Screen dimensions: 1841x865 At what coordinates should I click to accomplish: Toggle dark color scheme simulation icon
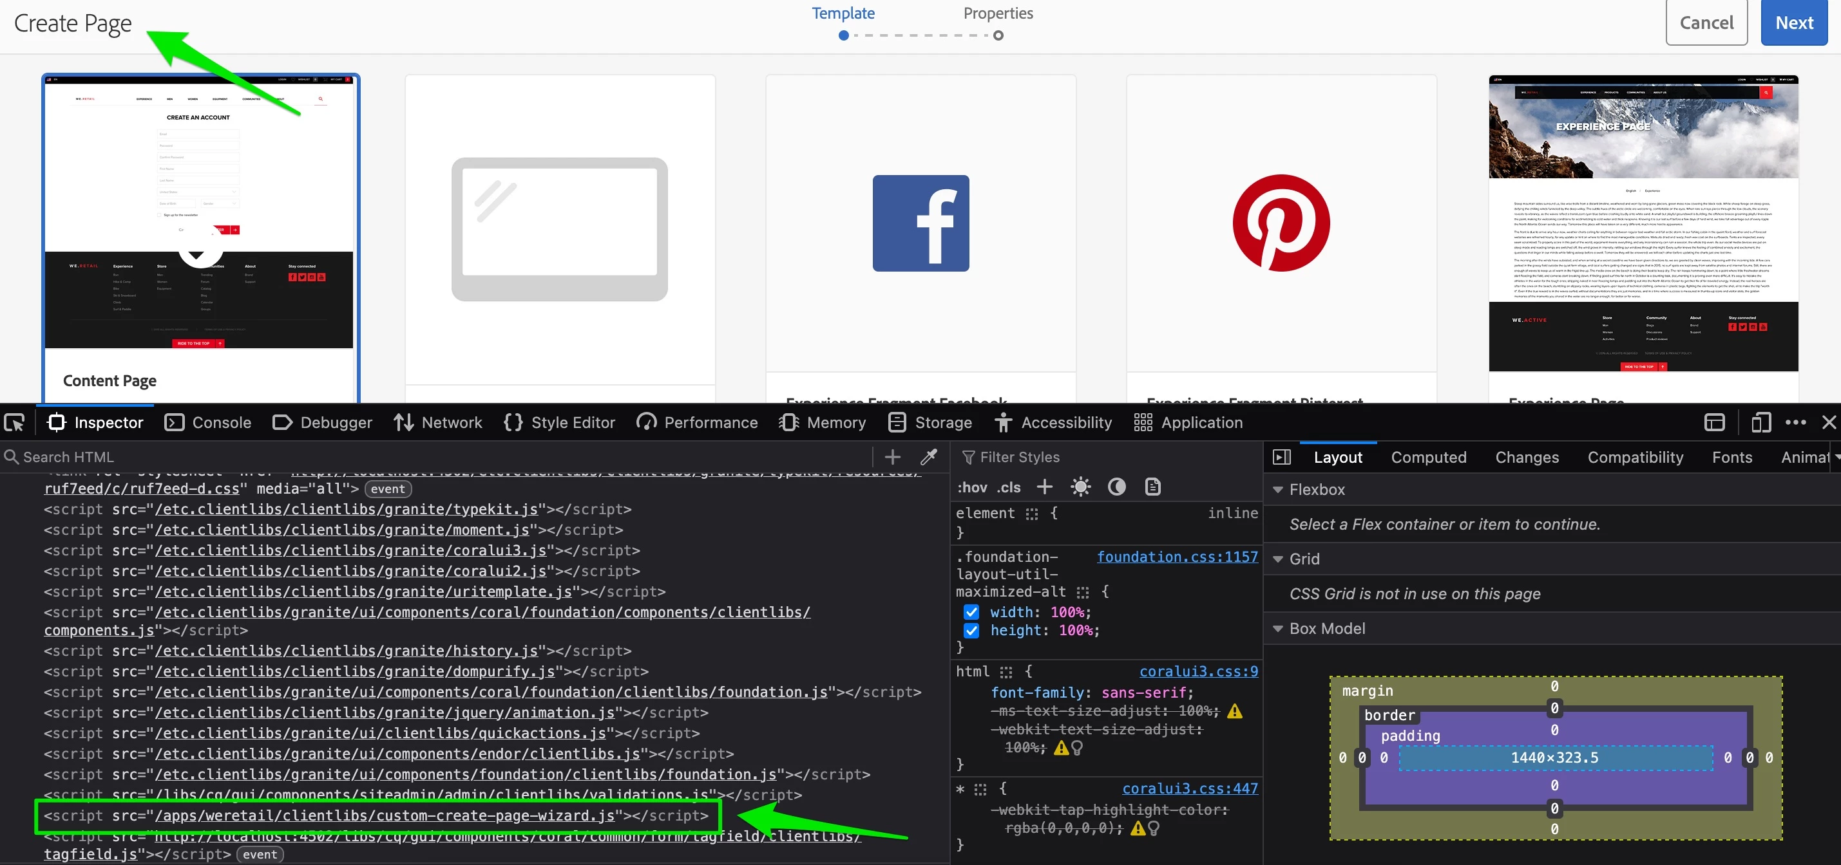coord(1116,487)
